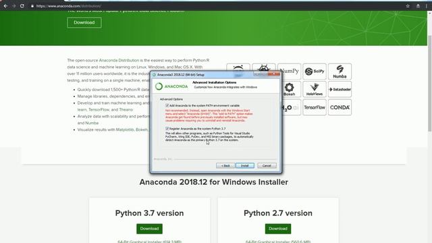The height and width of the screenshot is (243, 432).
Task: Toggle Add Anaconda to system PATH checkbox
Action: point(167,105)
